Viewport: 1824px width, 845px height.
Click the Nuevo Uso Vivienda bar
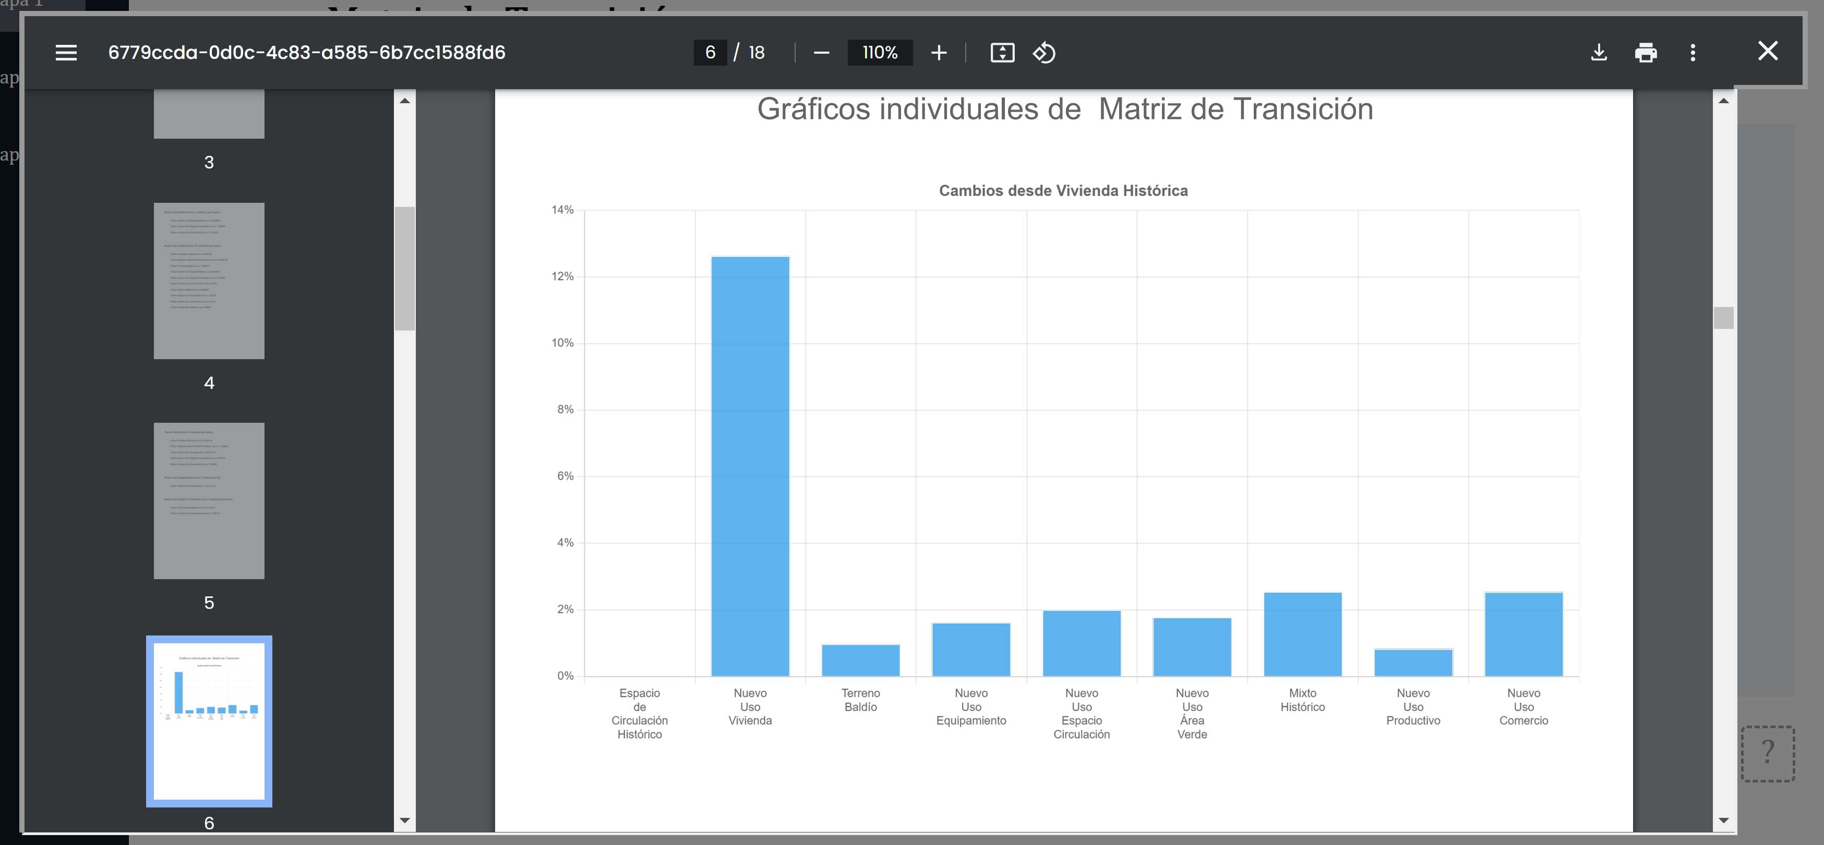click(x=750, y=467)
